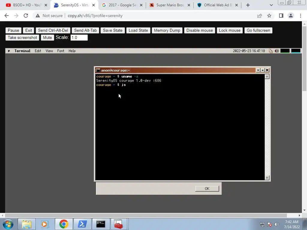307x230 pixels.
Task: Maximize the anon@courage terminal window
Action: coord(263,70)
